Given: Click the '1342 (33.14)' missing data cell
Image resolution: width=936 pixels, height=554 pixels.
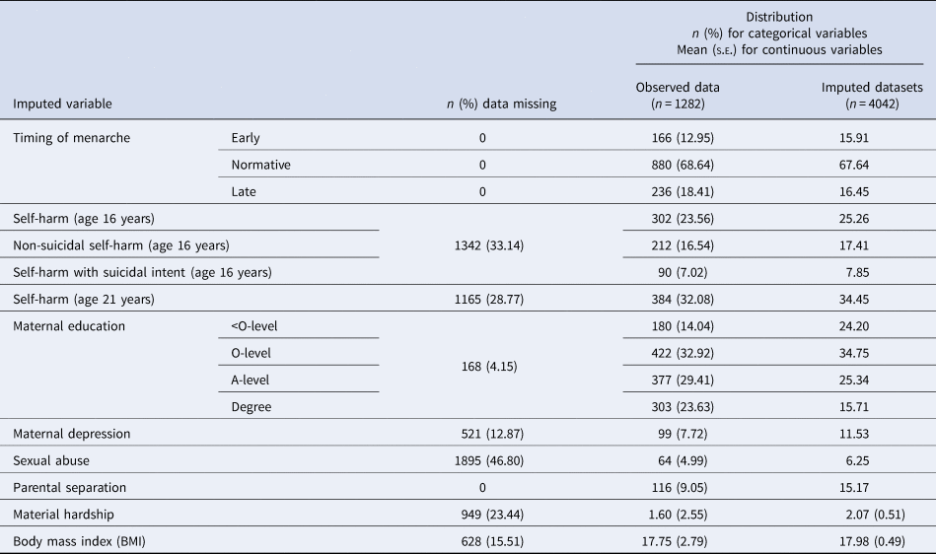Looking at the screenshot, I should [x=482, y=244].
